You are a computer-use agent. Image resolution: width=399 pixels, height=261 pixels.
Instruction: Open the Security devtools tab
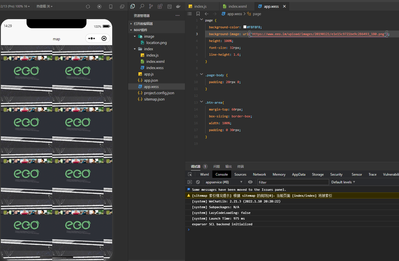[336, 174]
